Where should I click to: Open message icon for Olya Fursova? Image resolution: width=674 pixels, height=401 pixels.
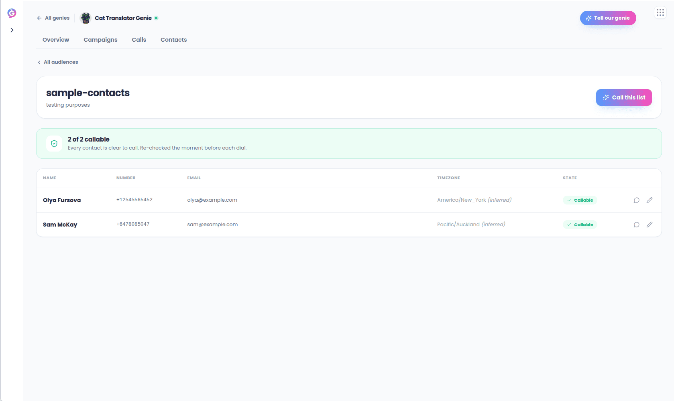(x=636, y=200)
